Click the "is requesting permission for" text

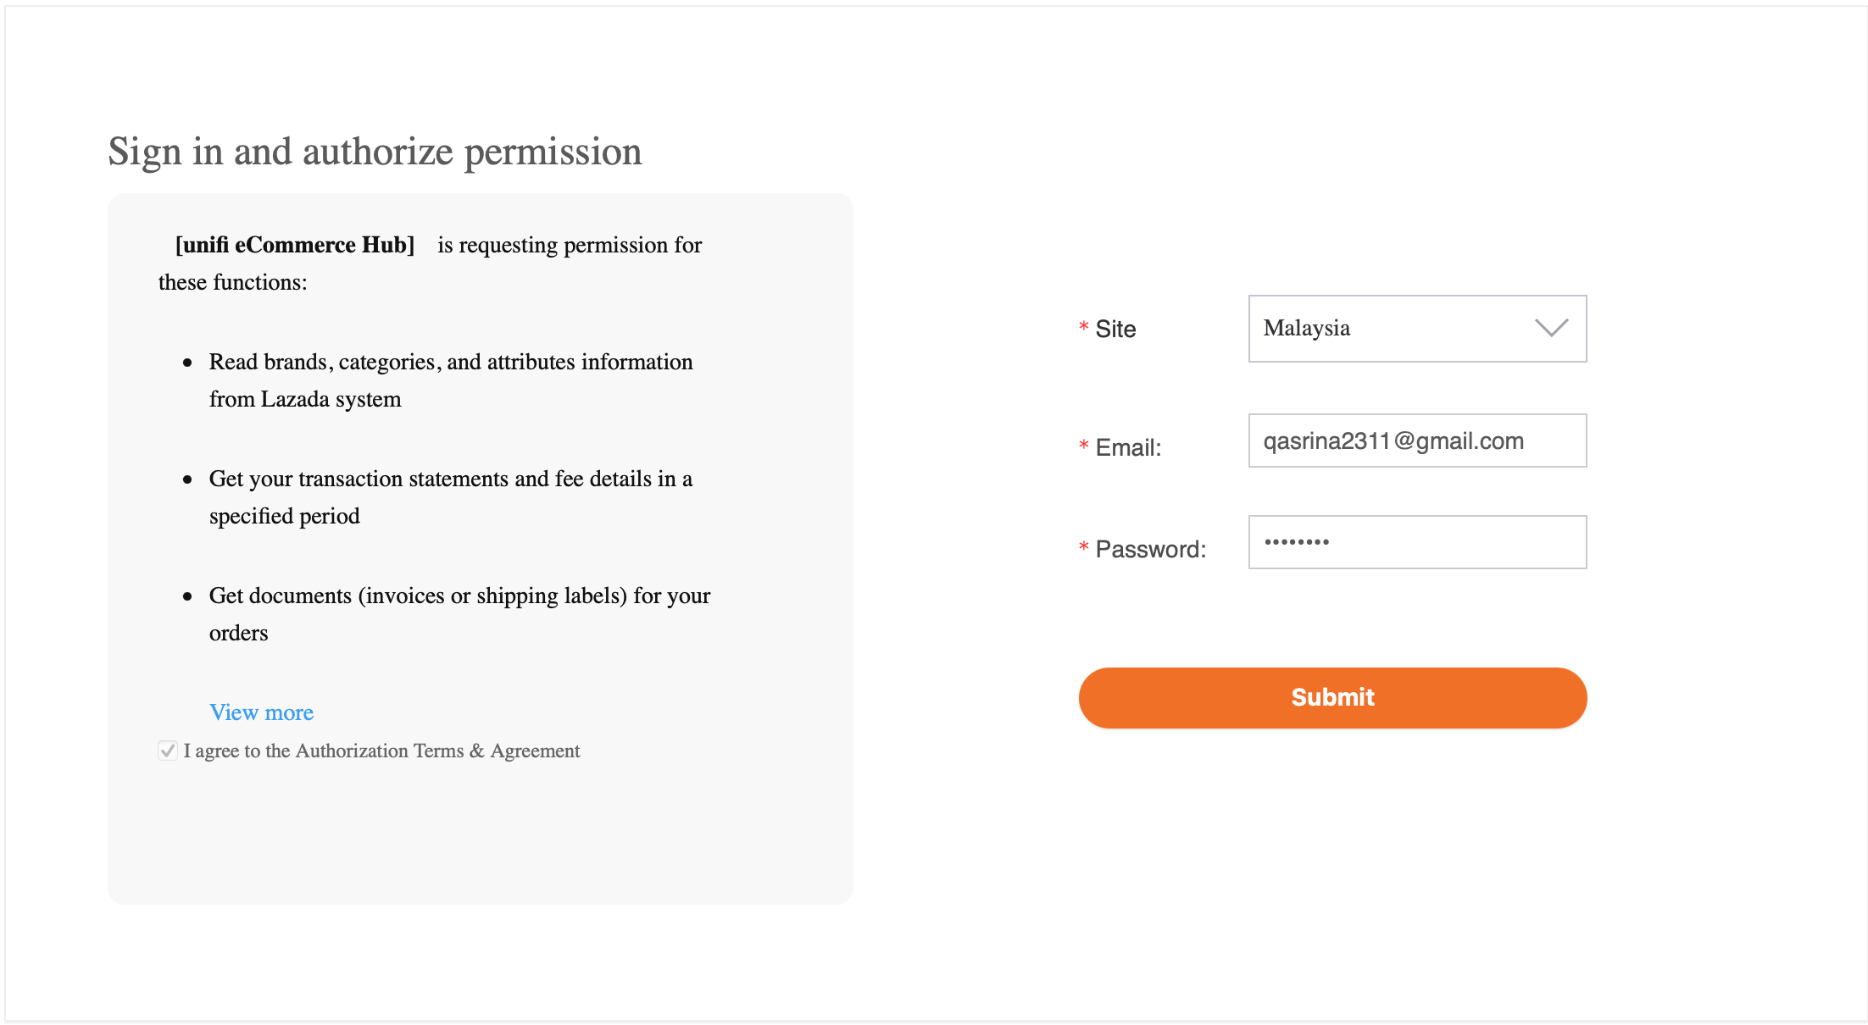point(570,245)
